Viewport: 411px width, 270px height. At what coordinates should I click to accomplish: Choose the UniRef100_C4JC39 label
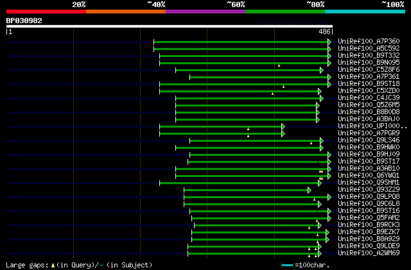tap(369, 97)
